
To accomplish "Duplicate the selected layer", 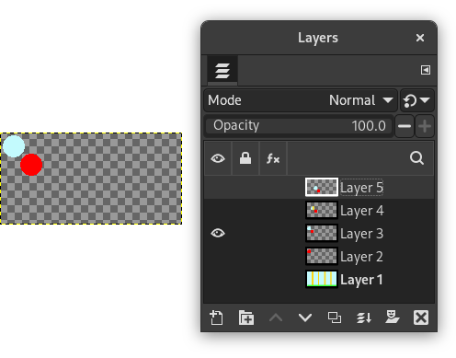I will [x=335, y=318].
